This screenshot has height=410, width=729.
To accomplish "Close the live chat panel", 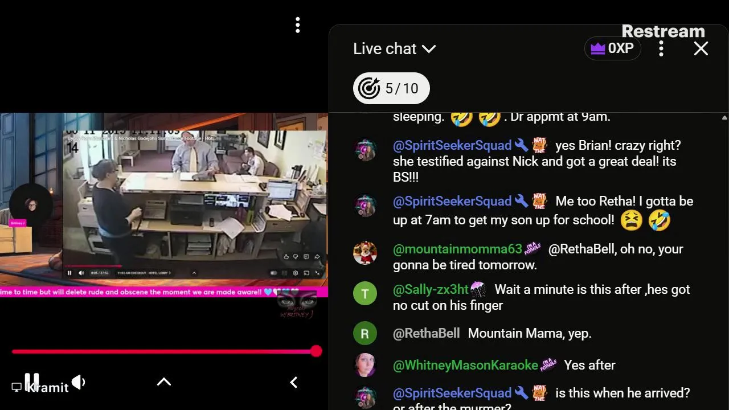I will (x=701, y=48).
